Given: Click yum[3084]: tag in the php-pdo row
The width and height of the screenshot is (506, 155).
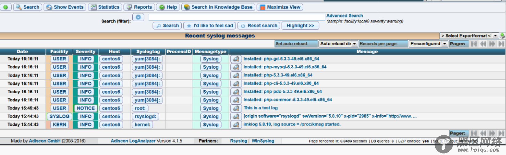Looking at the screenshot, I should [x=147, y=92].
